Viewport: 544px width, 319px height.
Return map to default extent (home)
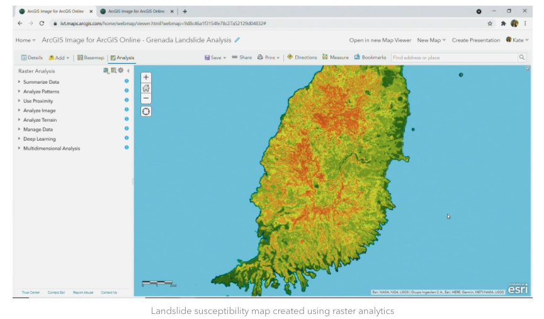tap(146, 88)
